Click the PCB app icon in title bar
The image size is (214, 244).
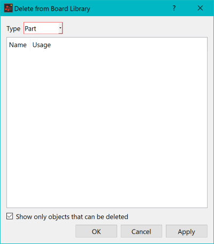click(x=8, y=8)
